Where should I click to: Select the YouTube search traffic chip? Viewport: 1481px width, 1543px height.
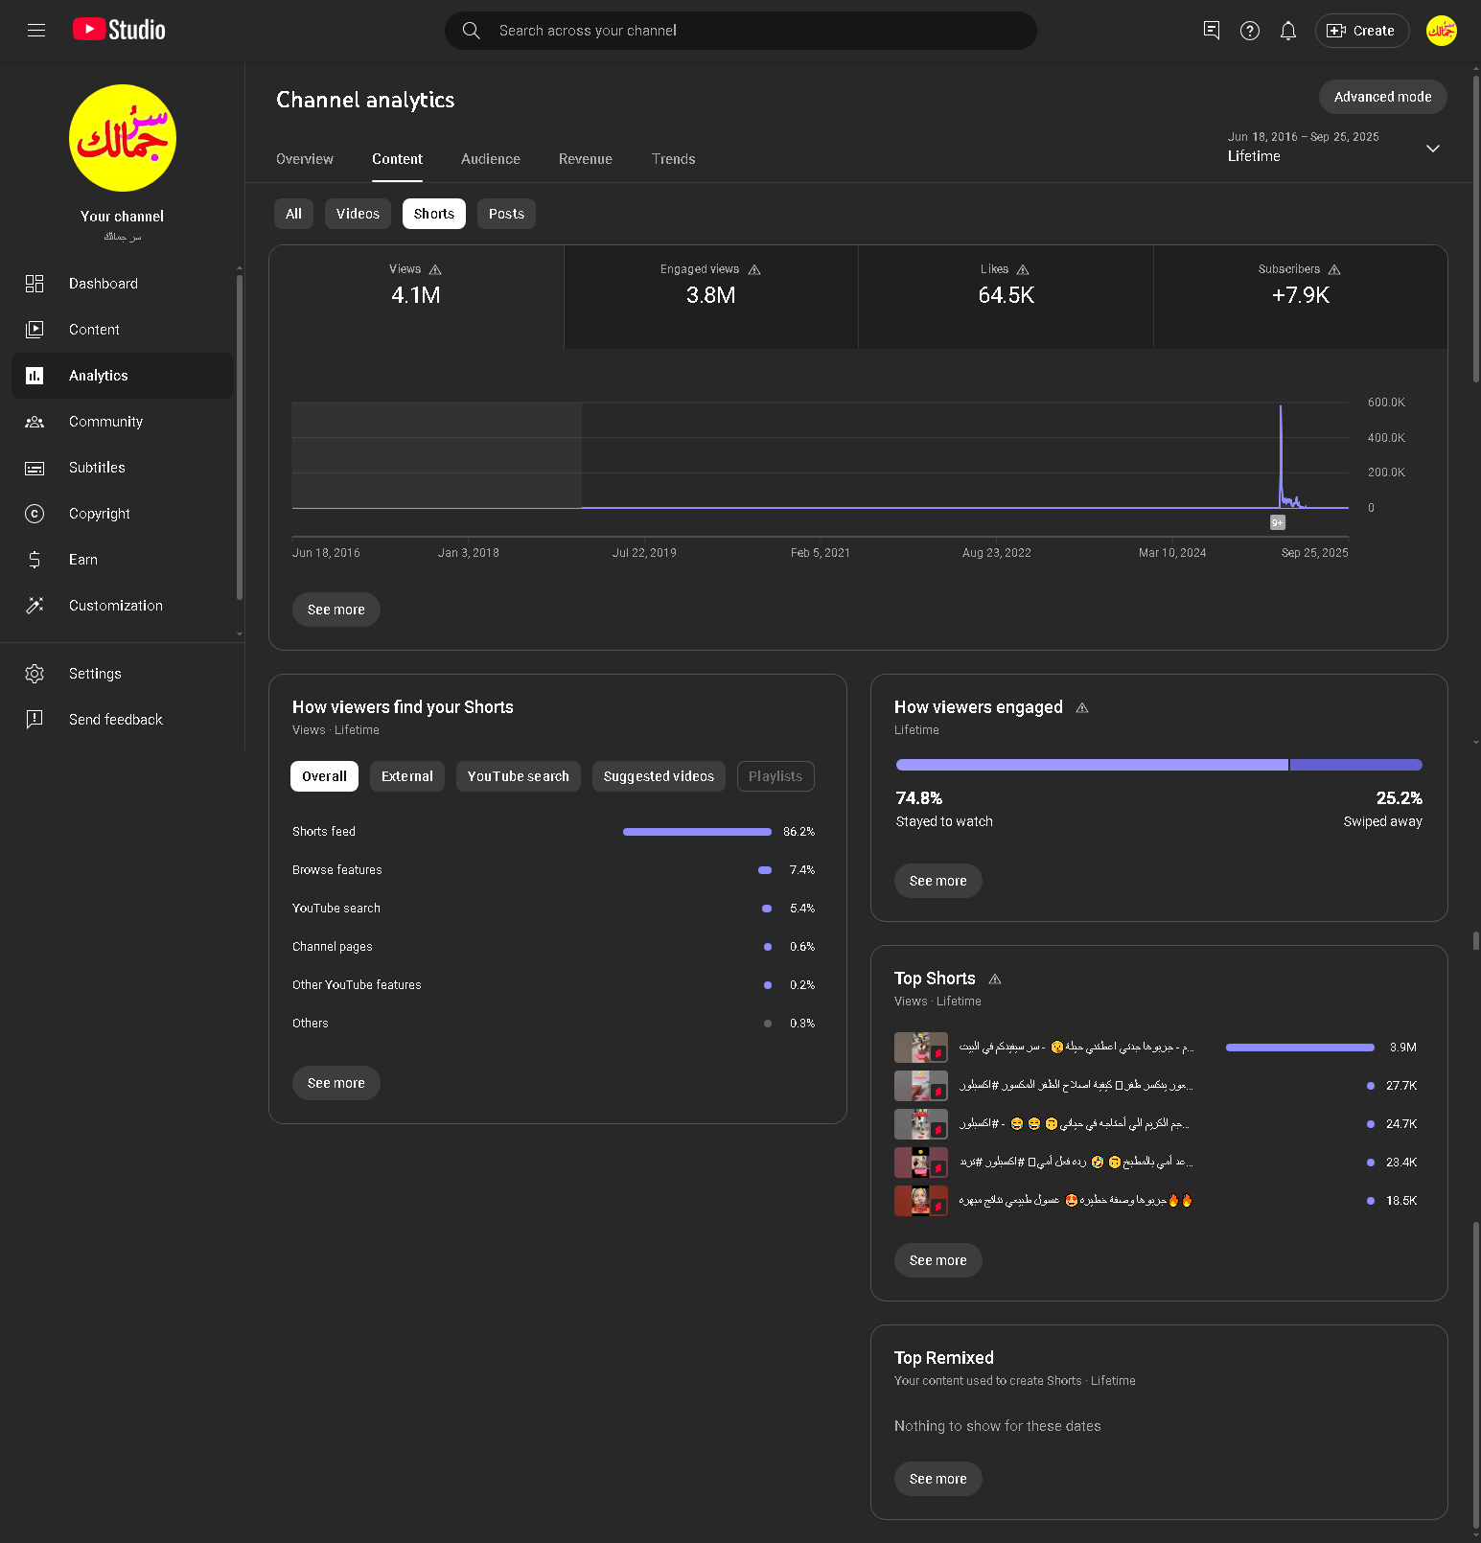[x=518, y=776]
